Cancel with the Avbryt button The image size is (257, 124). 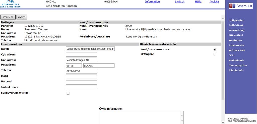click(22, 17)
